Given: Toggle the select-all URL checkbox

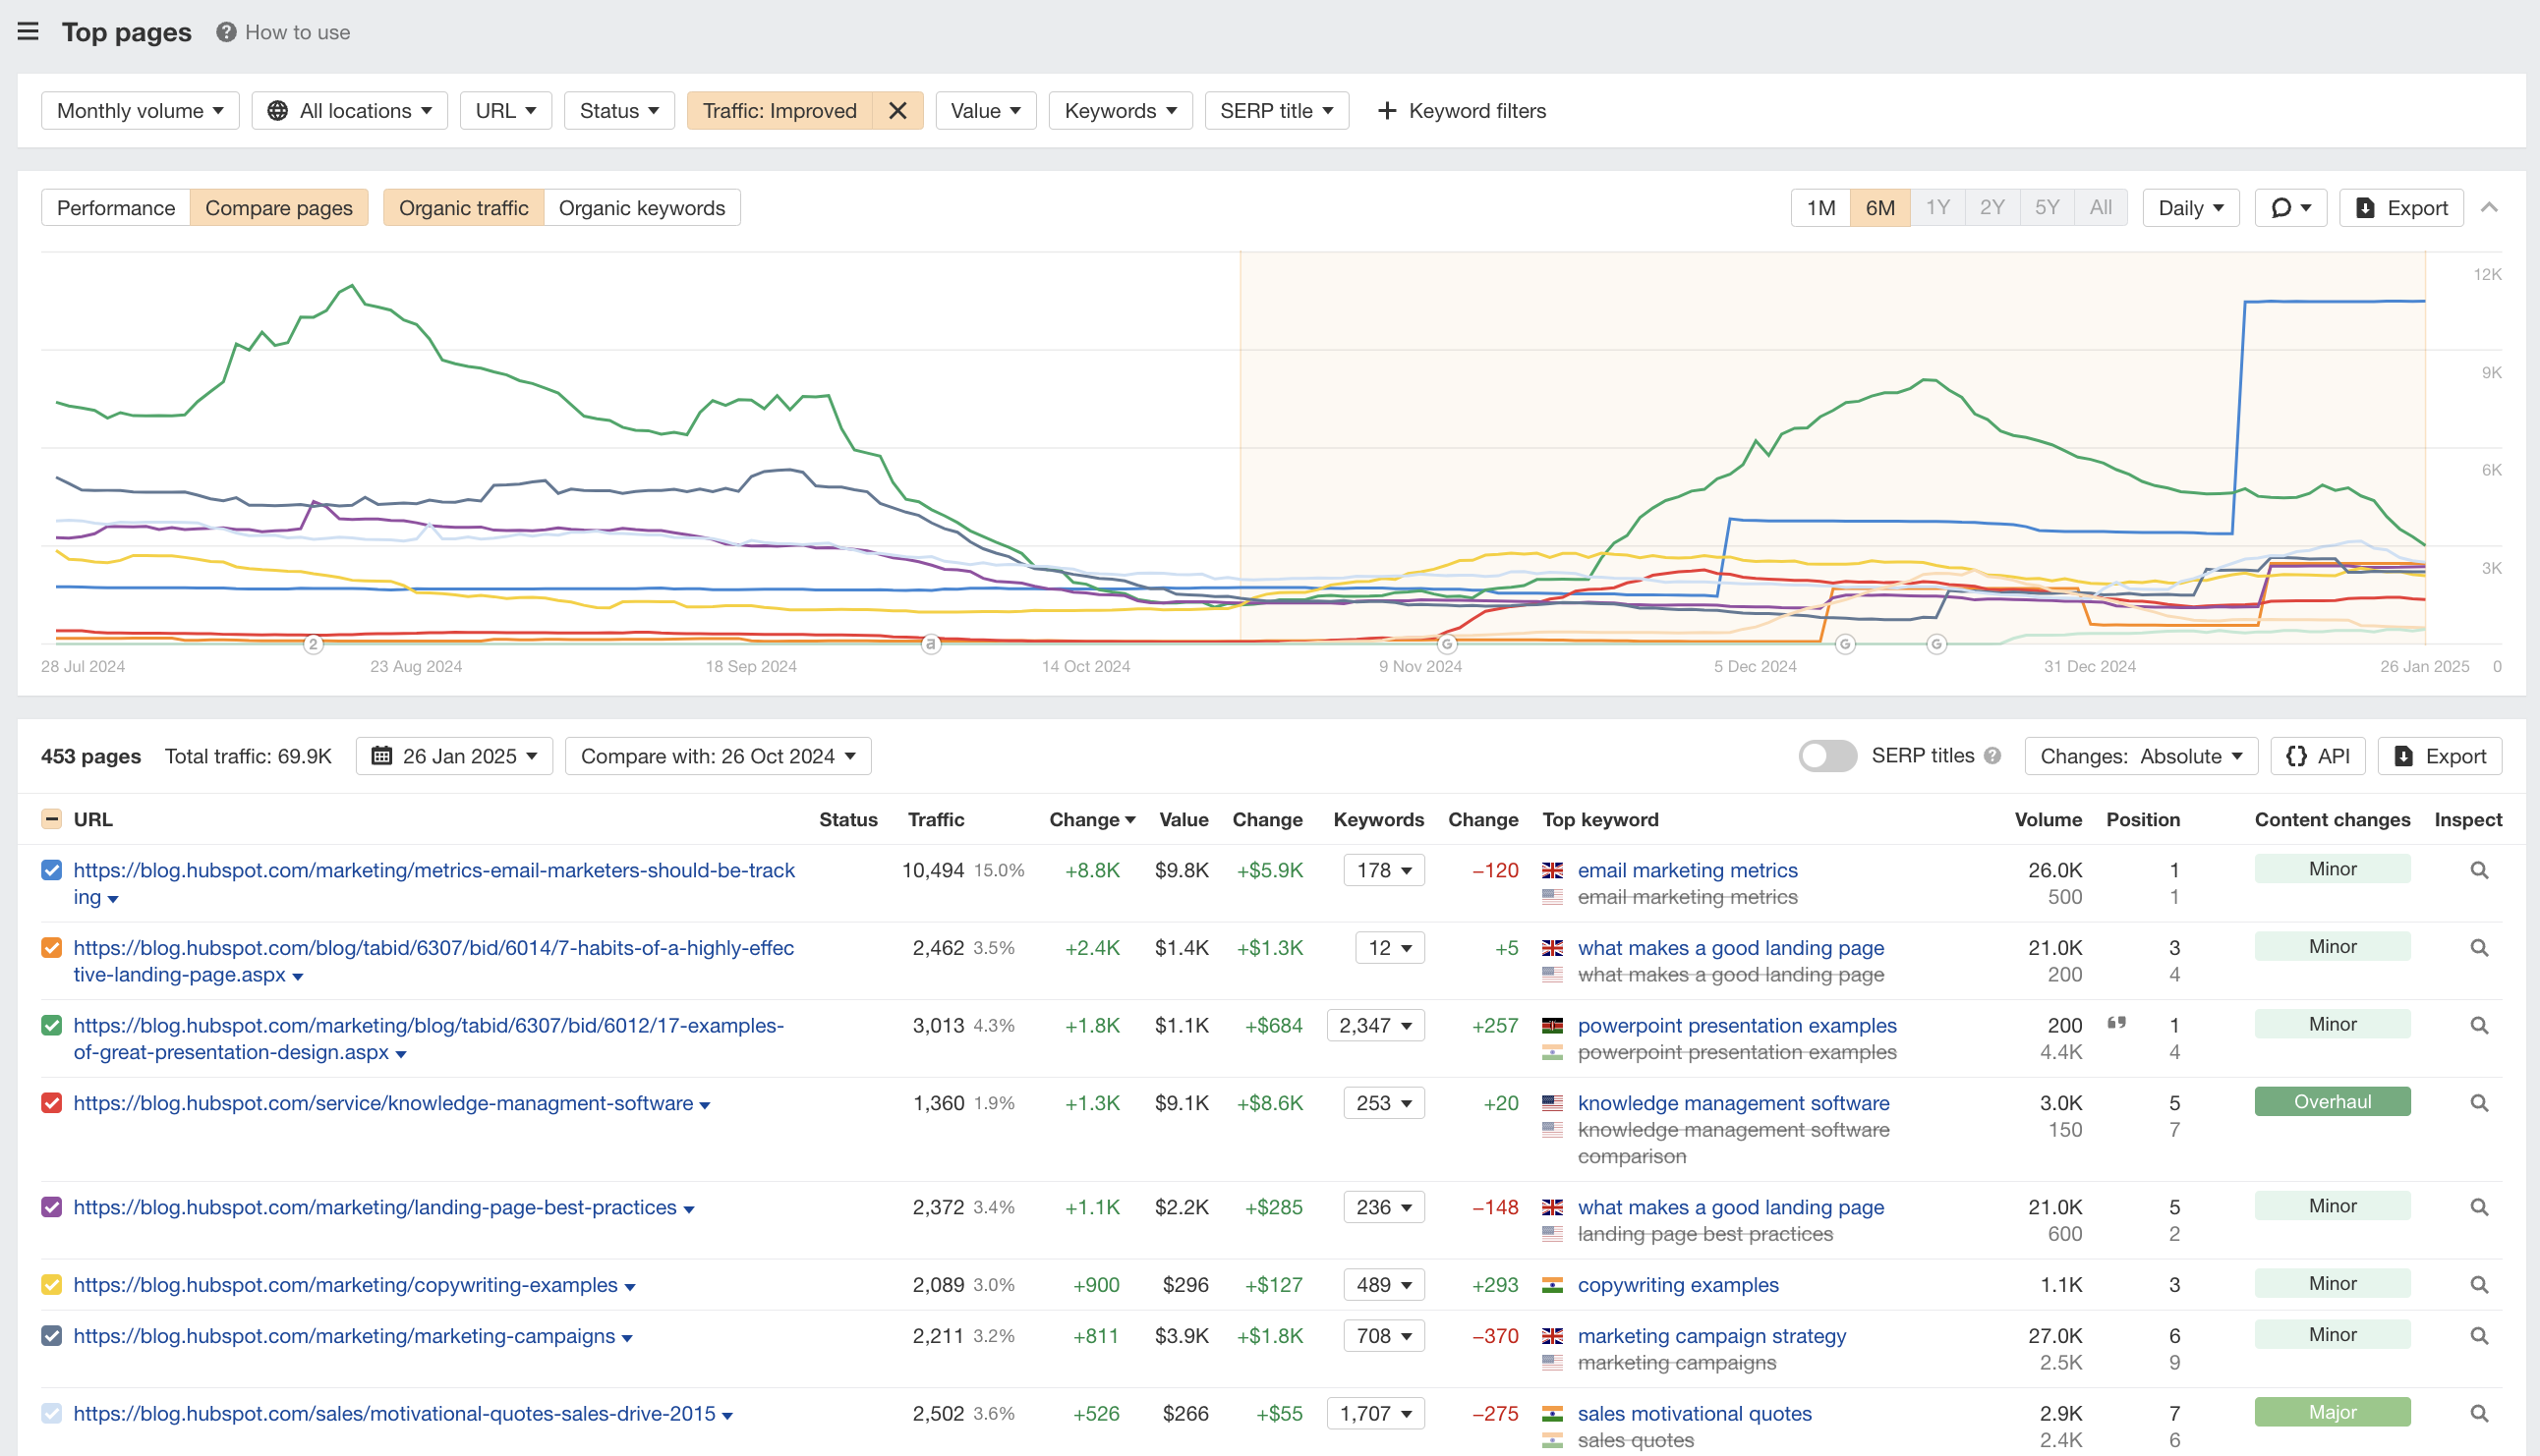Looking at the screenshot, I should (x=52, y=819).
